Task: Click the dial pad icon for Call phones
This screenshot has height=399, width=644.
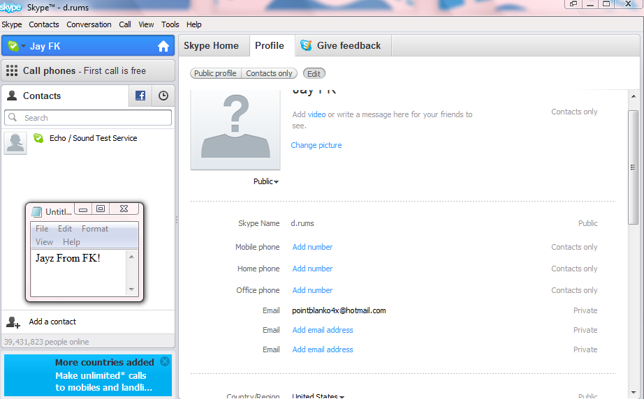Action: pos(12,70)
